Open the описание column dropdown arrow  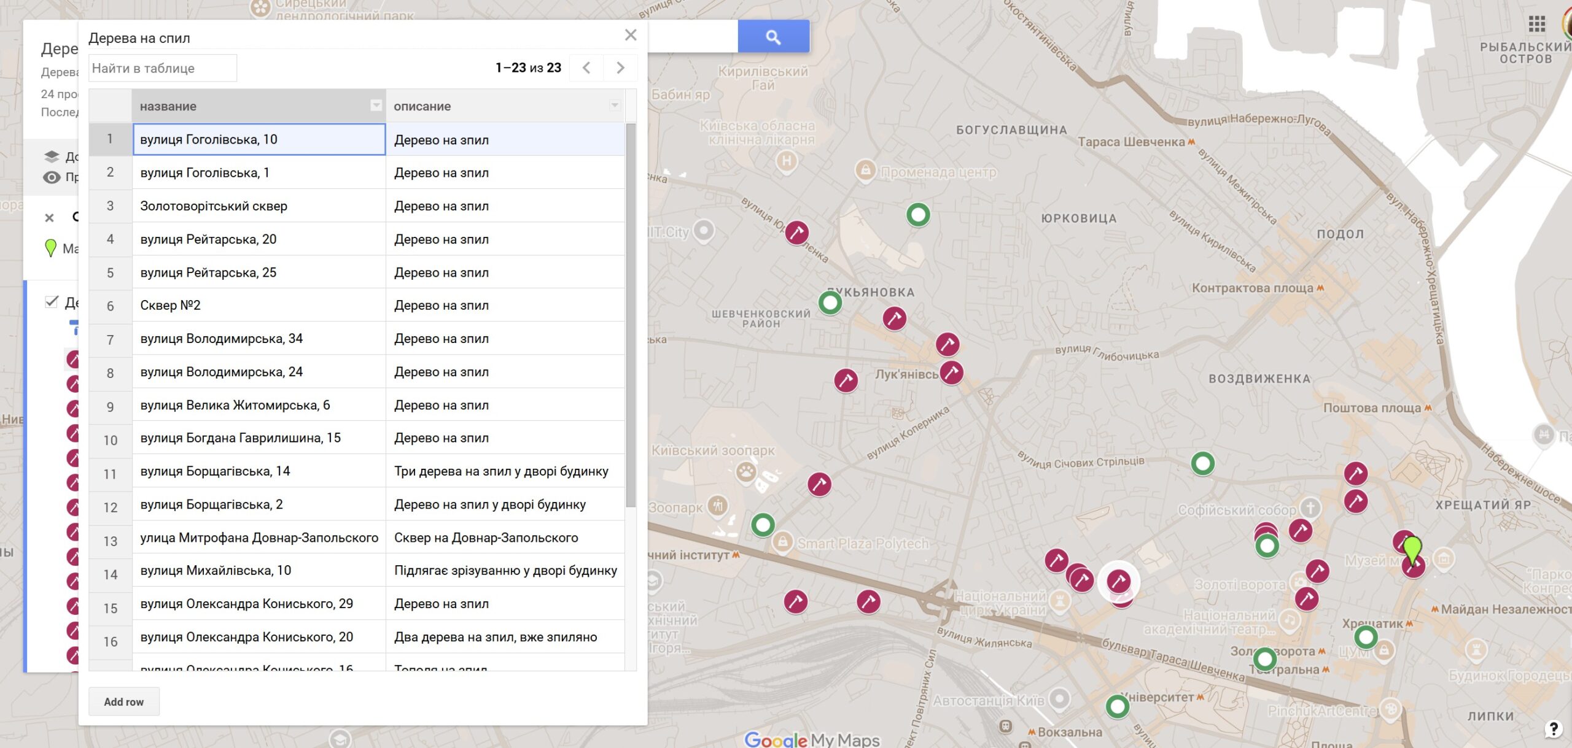point(614,106)
